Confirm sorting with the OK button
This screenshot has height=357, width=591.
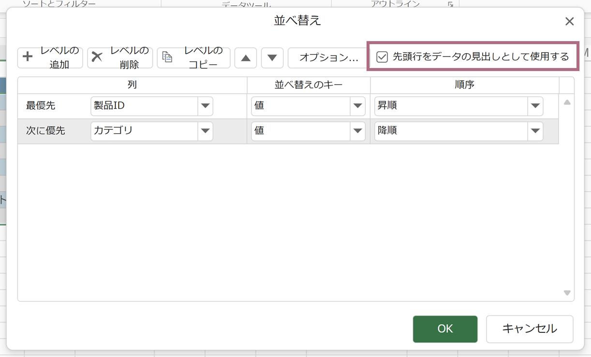445,329
